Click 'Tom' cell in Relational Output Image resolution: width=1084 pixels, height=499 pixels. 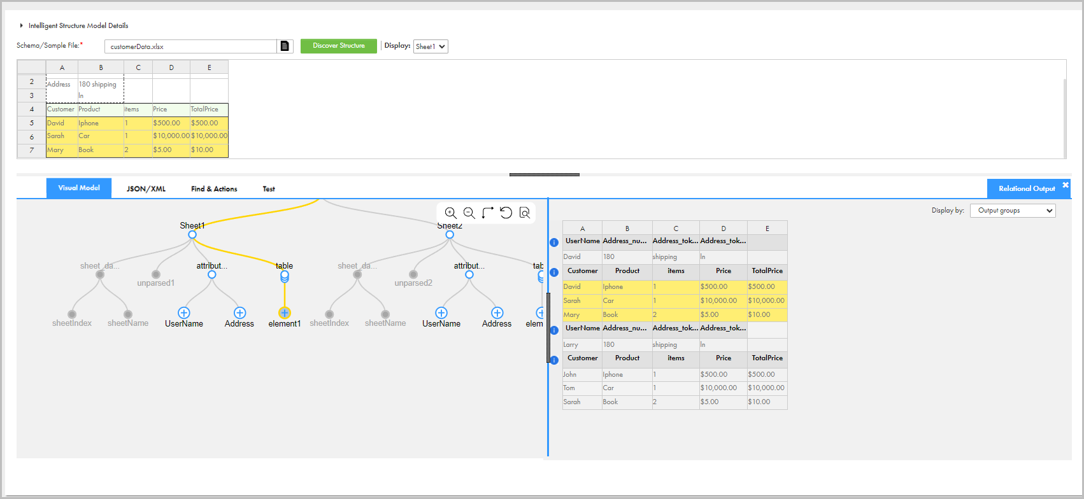(x=582, y=388)
